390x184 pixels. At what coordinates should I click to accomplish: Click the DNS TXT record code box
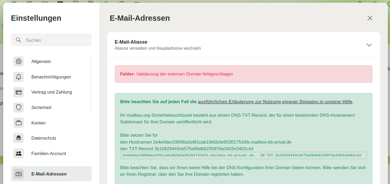click(243, 155)
